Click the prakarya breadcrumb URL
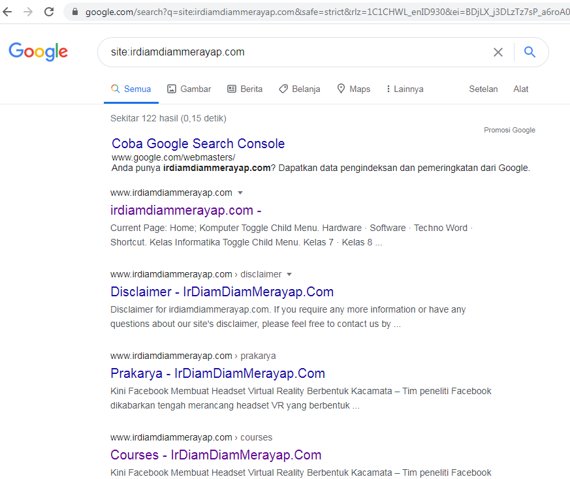The height and width of the screenshot is (479, 570). (193, 356)
